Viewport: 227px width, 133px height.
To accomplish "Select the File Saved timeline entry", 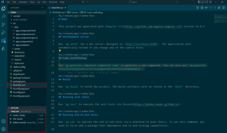I will click(27, 119).
